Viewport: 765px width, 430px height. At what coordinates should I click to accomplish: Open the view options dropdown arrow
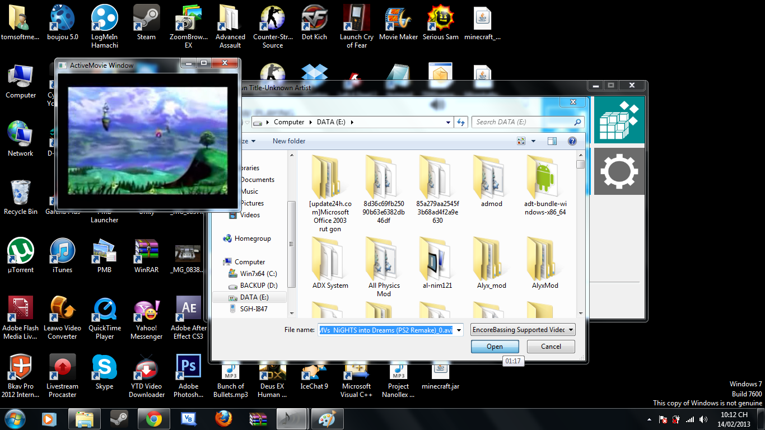click(533, 141)
